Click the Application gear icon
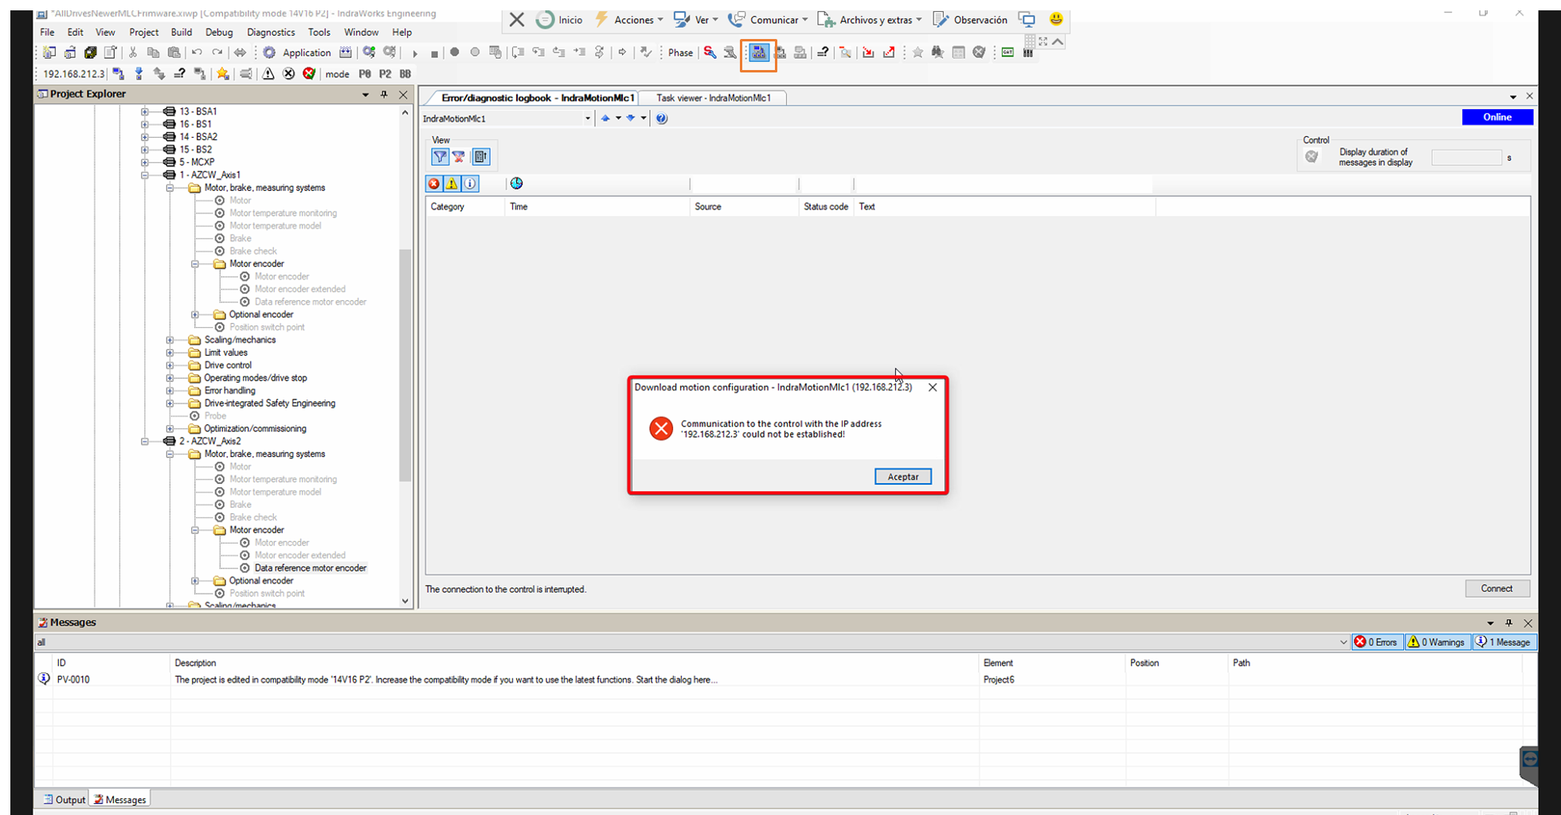1561x815 pixels. 269,53
